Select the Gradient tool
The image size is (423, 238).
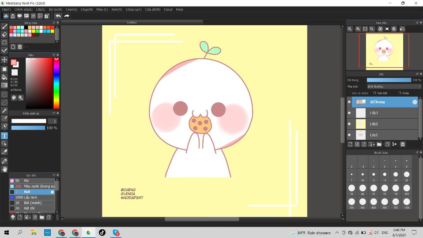click(x=4, y=85)
